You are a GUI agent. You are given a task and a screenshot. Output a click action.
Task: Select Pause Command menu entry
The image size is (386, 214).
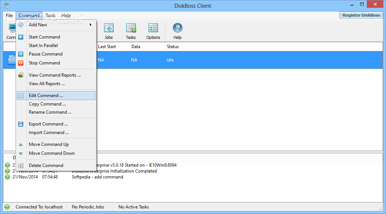(x=56, y=54)
